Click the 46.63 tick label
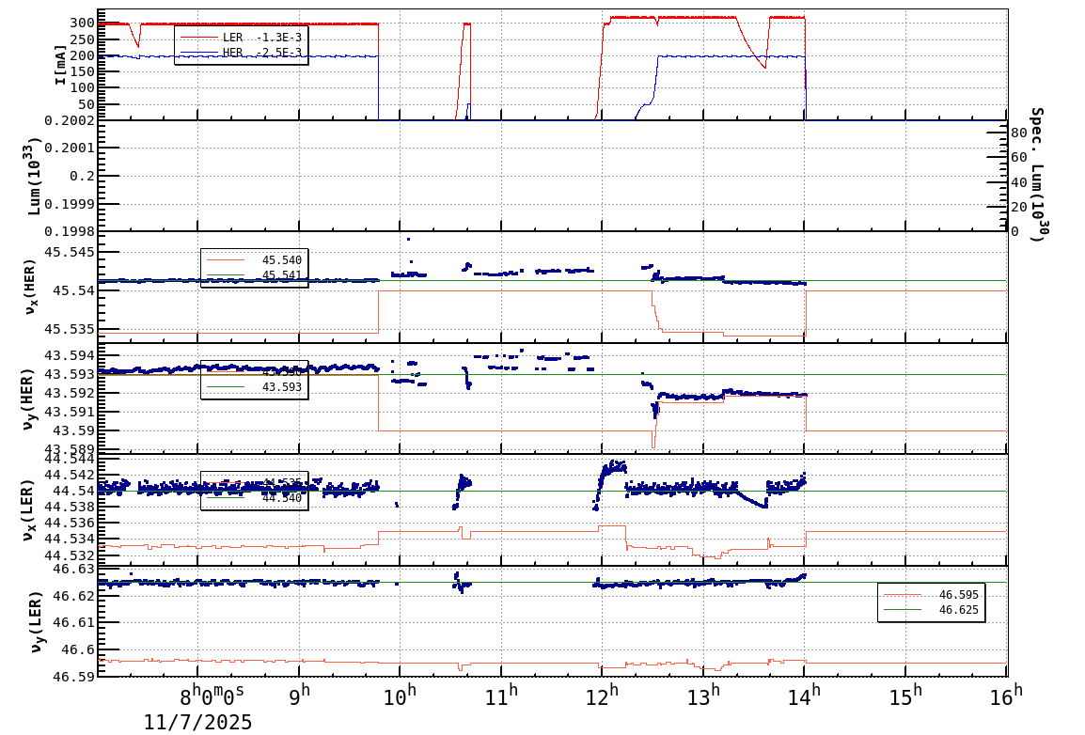This screenshot has height=735, width=1085. click(74, 569)
